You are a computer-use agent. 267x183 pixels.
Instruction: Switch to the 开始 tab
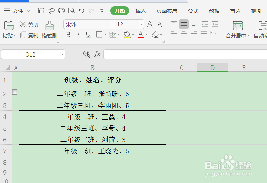(x=120, y=11)
